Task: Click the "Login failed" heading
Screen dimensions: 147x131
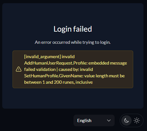Action: click(x=73, y=29)
